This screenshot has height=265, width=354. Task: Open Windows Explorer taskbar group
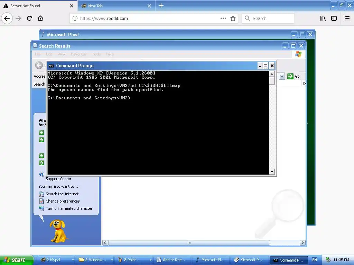click(95, 260)
